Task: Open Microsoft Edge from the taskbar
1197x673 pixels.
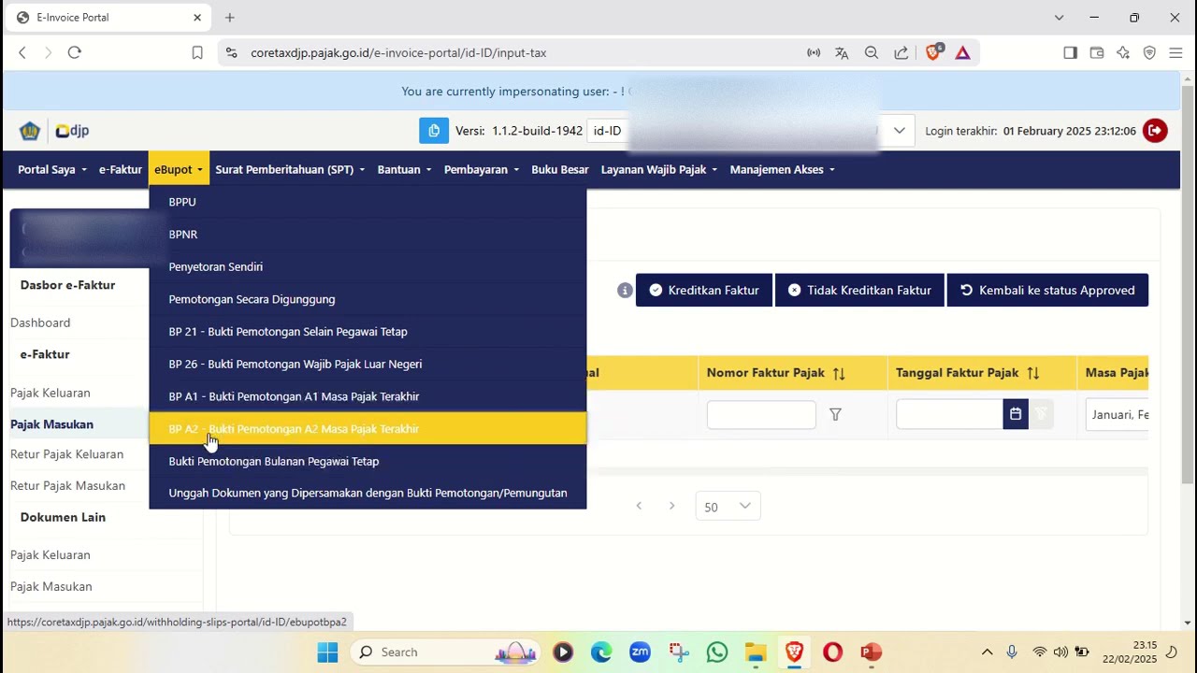Action: (x=601, y=652)
